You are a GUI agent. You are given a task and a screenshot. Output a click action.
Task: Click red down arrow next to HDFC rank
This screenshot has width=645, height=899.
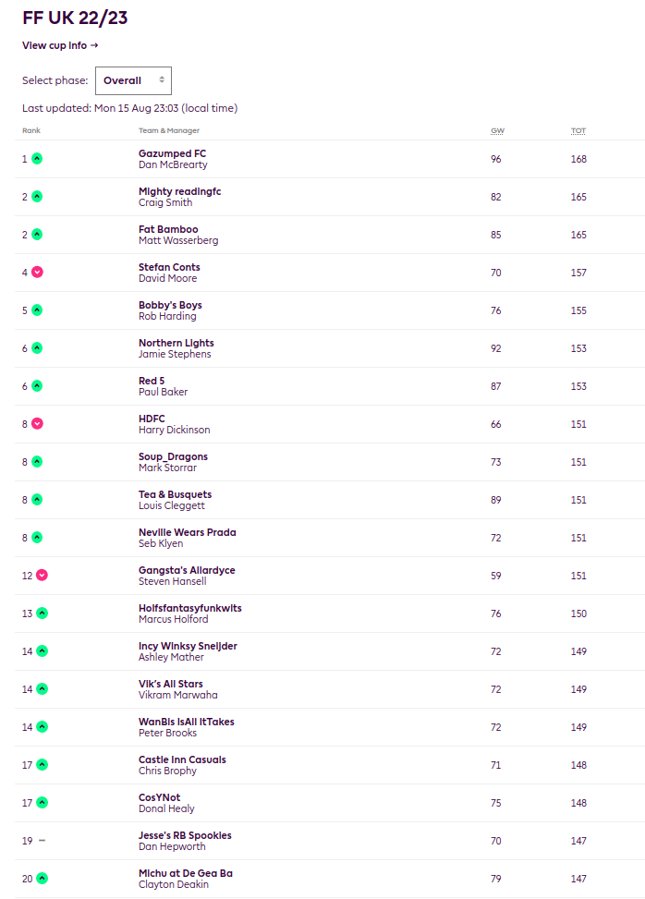tap(37, 424)
